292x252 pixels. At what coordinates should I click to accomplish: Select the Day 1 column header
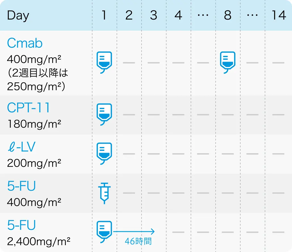pos(104,15)
